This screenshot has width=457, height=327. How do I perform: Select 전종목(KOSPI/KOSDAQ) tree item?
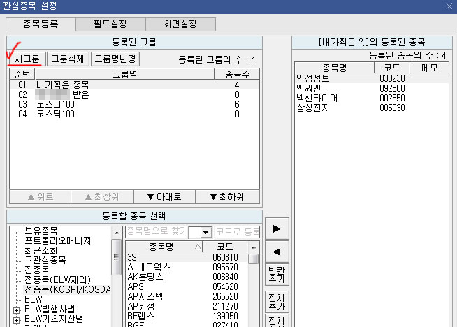click(x=67, y=289)
